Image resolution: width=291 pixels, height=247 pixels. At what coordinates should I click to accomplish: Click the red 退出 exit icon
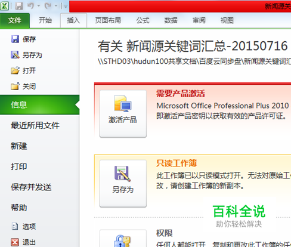point(15,242)
